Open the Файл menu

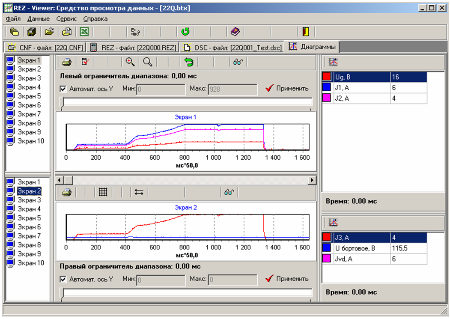(x=14, y=19)
